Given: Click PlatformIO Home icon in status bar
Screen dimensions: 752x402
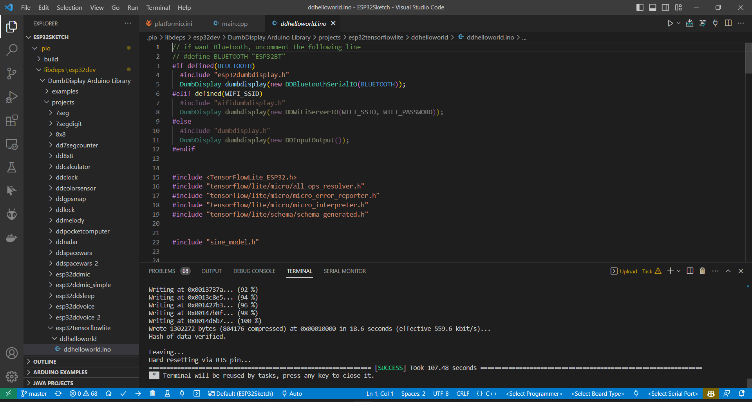Looking at the screenshot, I should [109, 394].
